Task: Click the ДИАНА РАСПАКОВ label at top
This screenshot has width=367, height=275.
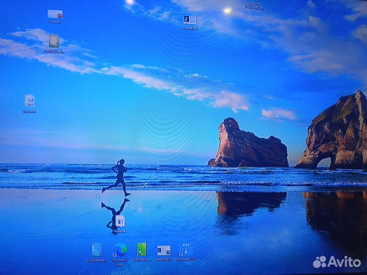Action: coord(254,6)
